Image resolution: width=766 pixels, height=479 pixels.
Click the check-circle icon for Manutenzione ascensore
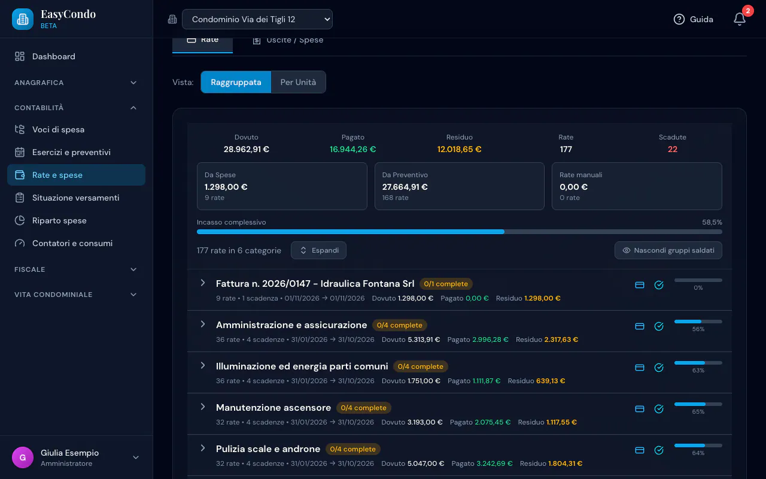pos(659,409)
